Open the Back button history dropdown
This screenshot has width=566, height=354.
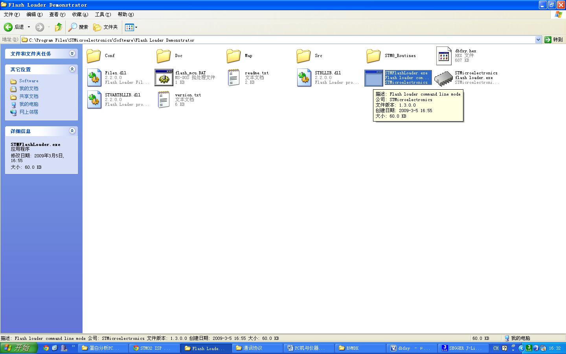click(29, 27)
